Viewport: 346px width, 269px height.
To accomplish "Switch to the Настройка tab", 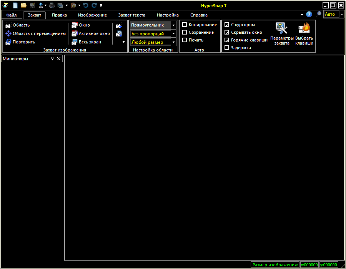I will tap(168, 15).
